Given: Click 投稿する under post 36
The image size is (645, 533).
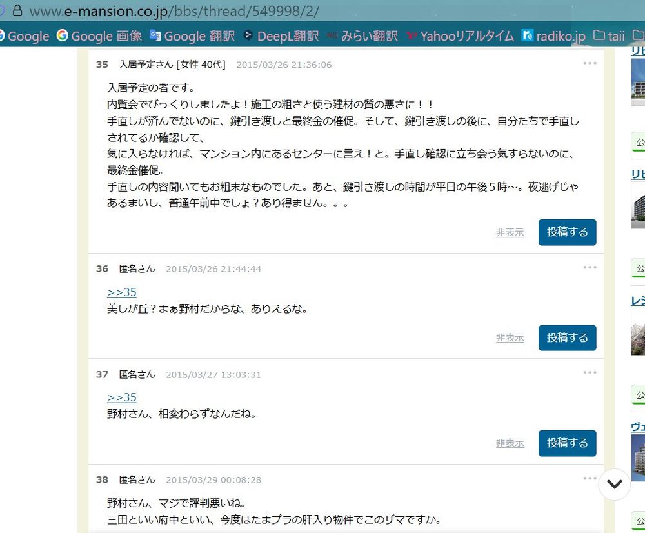Looking at the screenshot, I should click(x=567, y=338).
